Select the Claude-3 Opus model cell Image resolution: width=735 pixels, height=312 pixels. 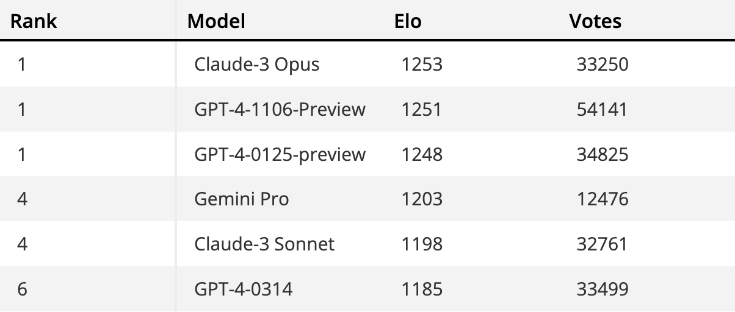(256, 64)
